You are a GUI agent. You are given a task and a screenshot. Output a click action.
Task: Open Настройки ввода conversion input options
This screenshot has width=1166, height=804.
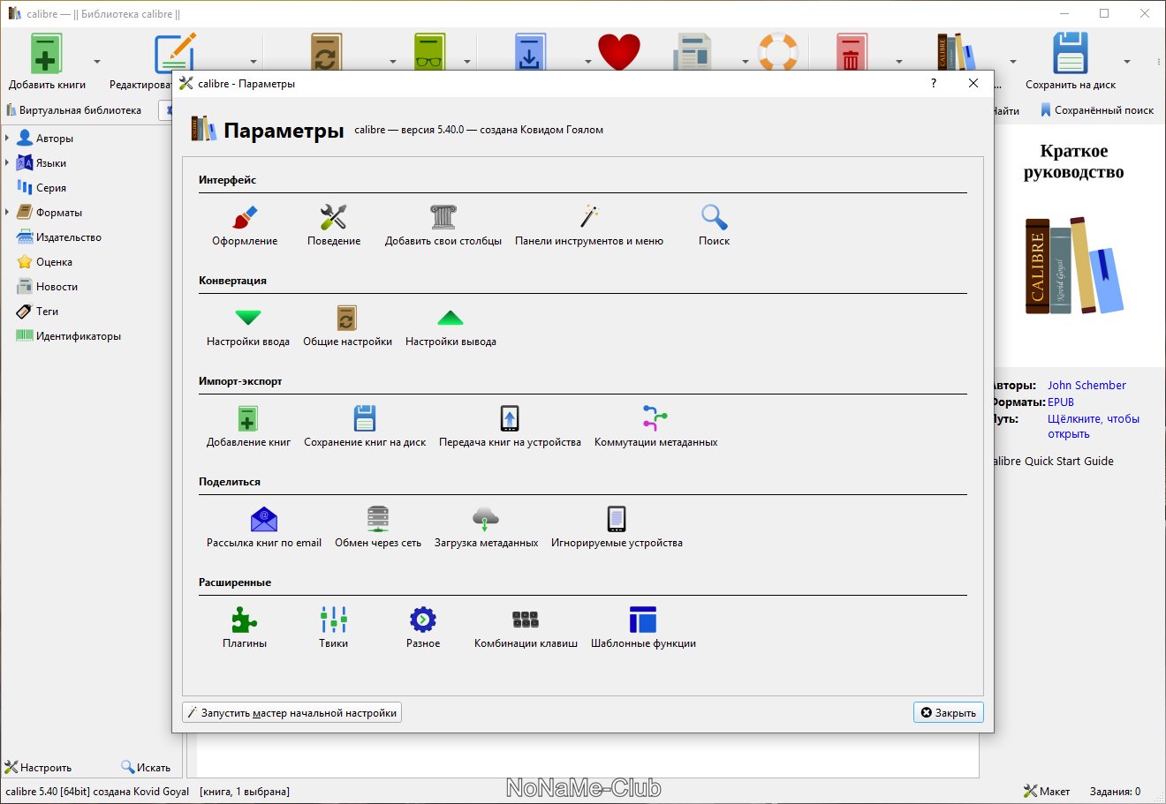coord(248,326)
